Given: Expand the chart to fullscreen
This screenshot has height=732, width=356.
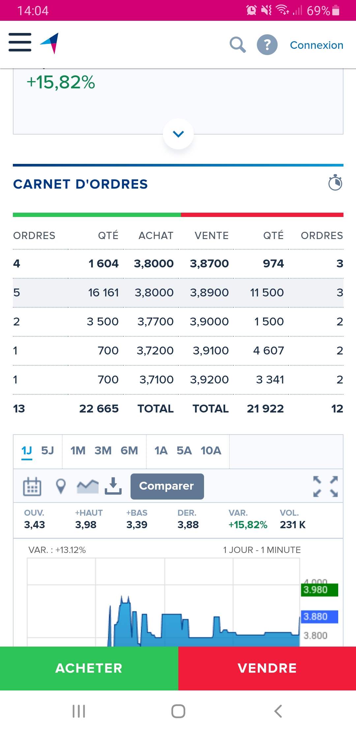Looking at the screenshot, I should (x=325, y=486).
